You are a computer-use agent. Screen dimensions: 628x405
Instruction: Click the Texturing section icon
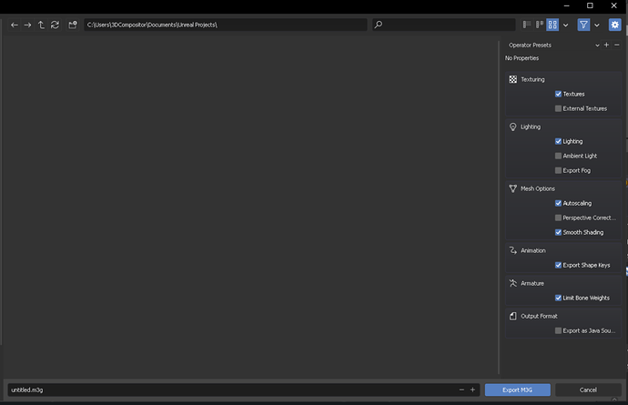coord(512,79)
